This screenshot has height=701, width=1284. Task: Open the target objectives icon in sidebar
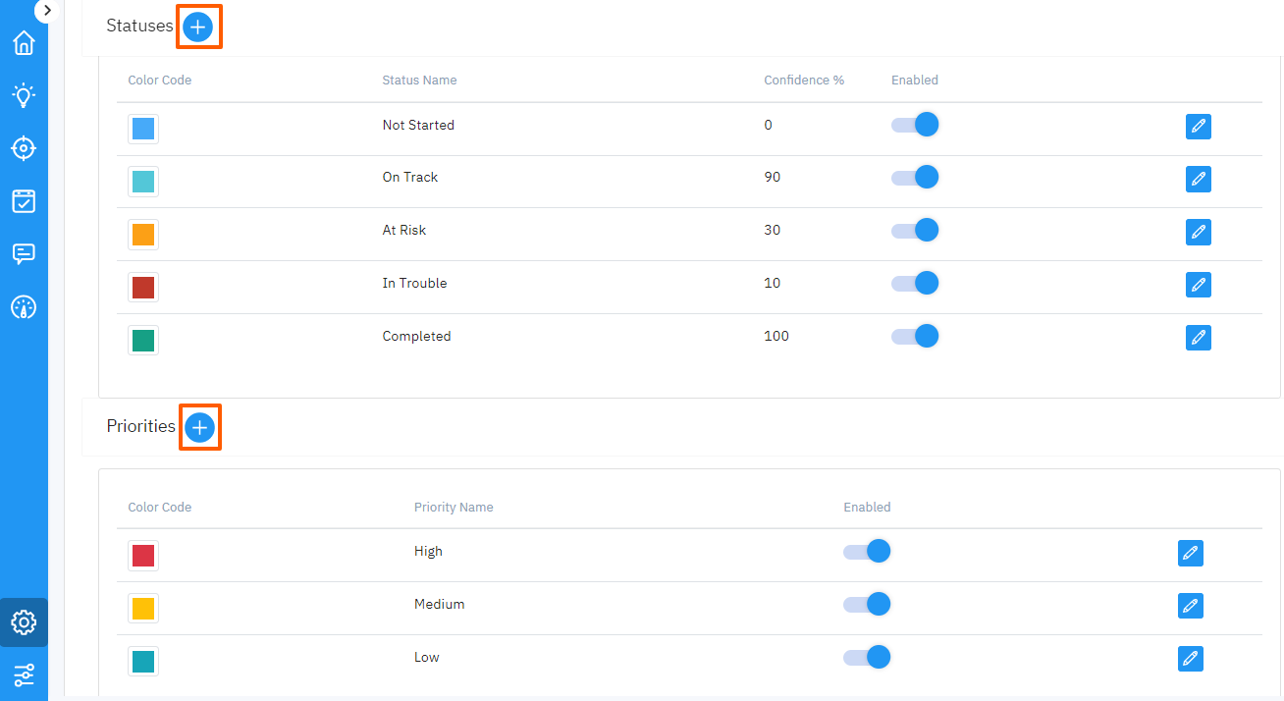24,148
